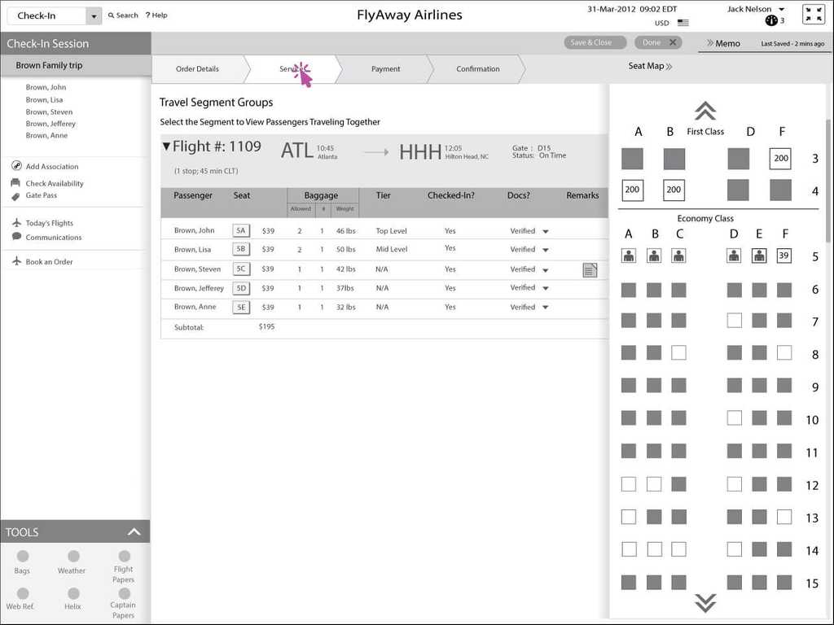
Task: Select available seat 12A in economy
Action: [628, 484]
